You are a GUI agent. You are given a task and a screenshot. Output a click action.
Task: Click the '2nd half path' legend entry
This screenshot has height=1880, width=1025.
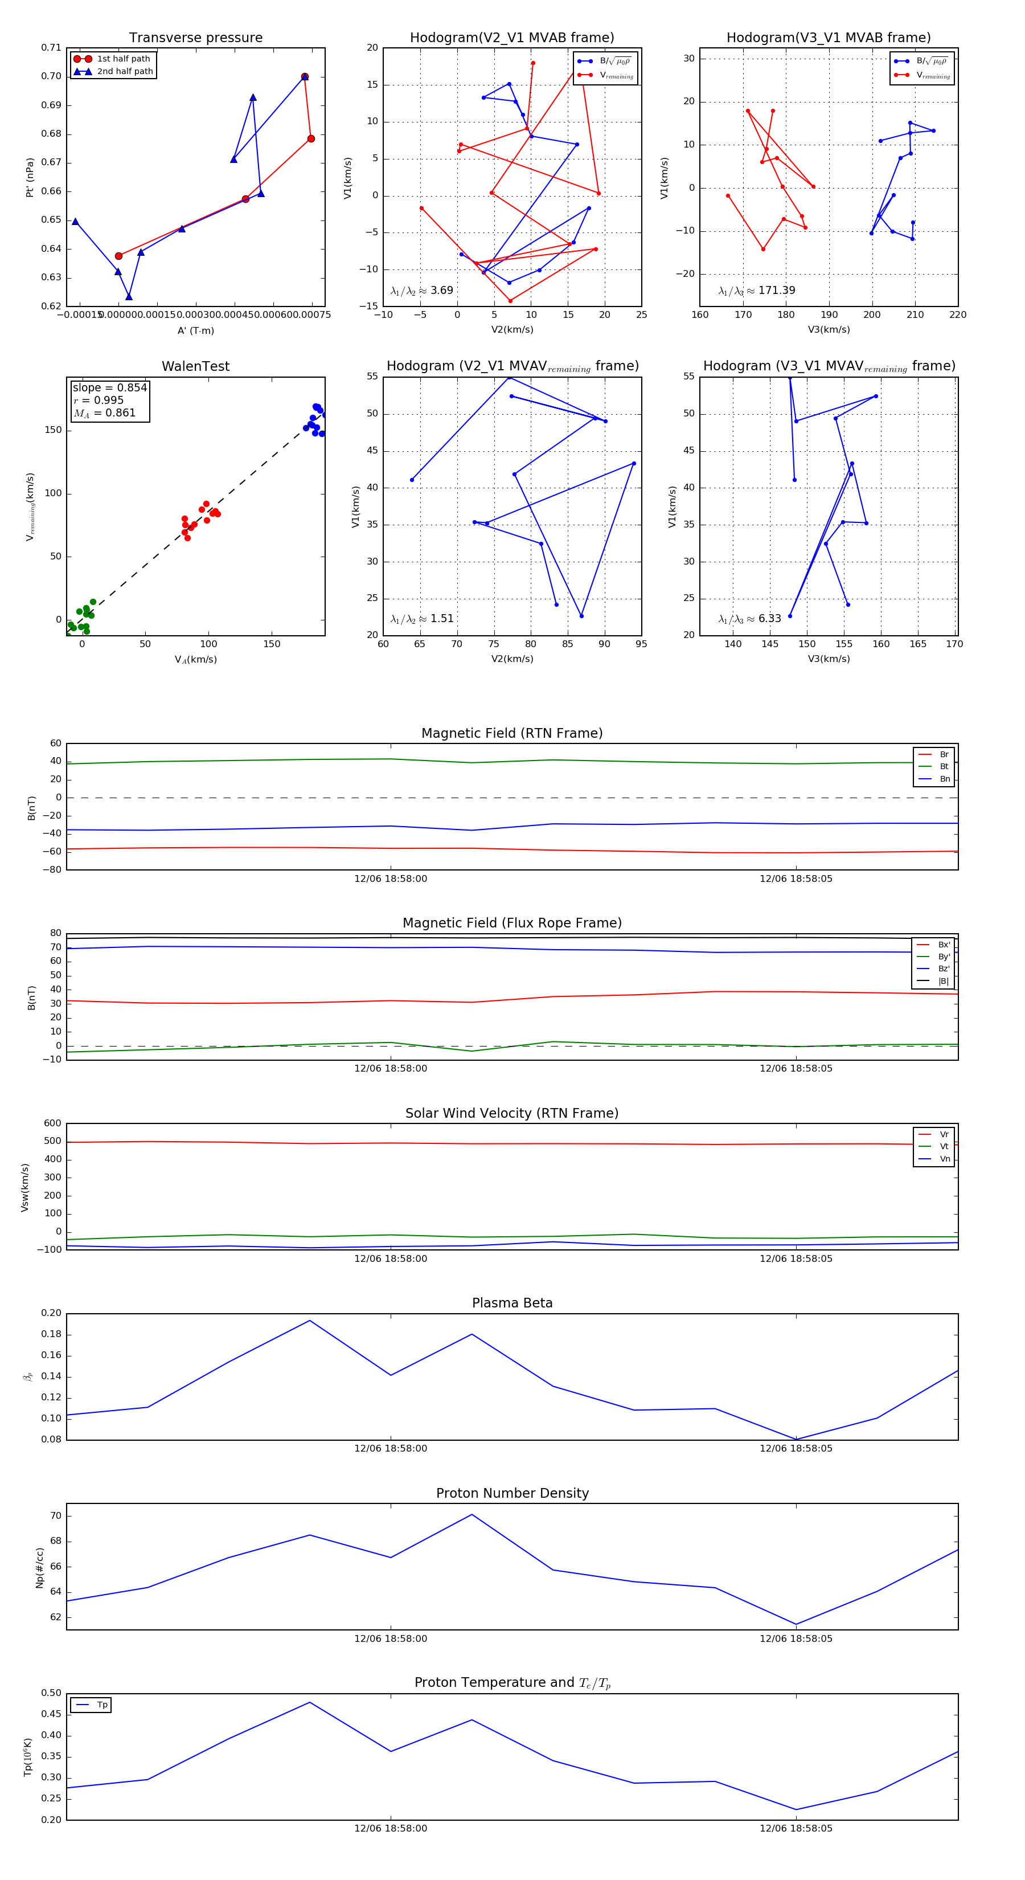pos(113,72)
